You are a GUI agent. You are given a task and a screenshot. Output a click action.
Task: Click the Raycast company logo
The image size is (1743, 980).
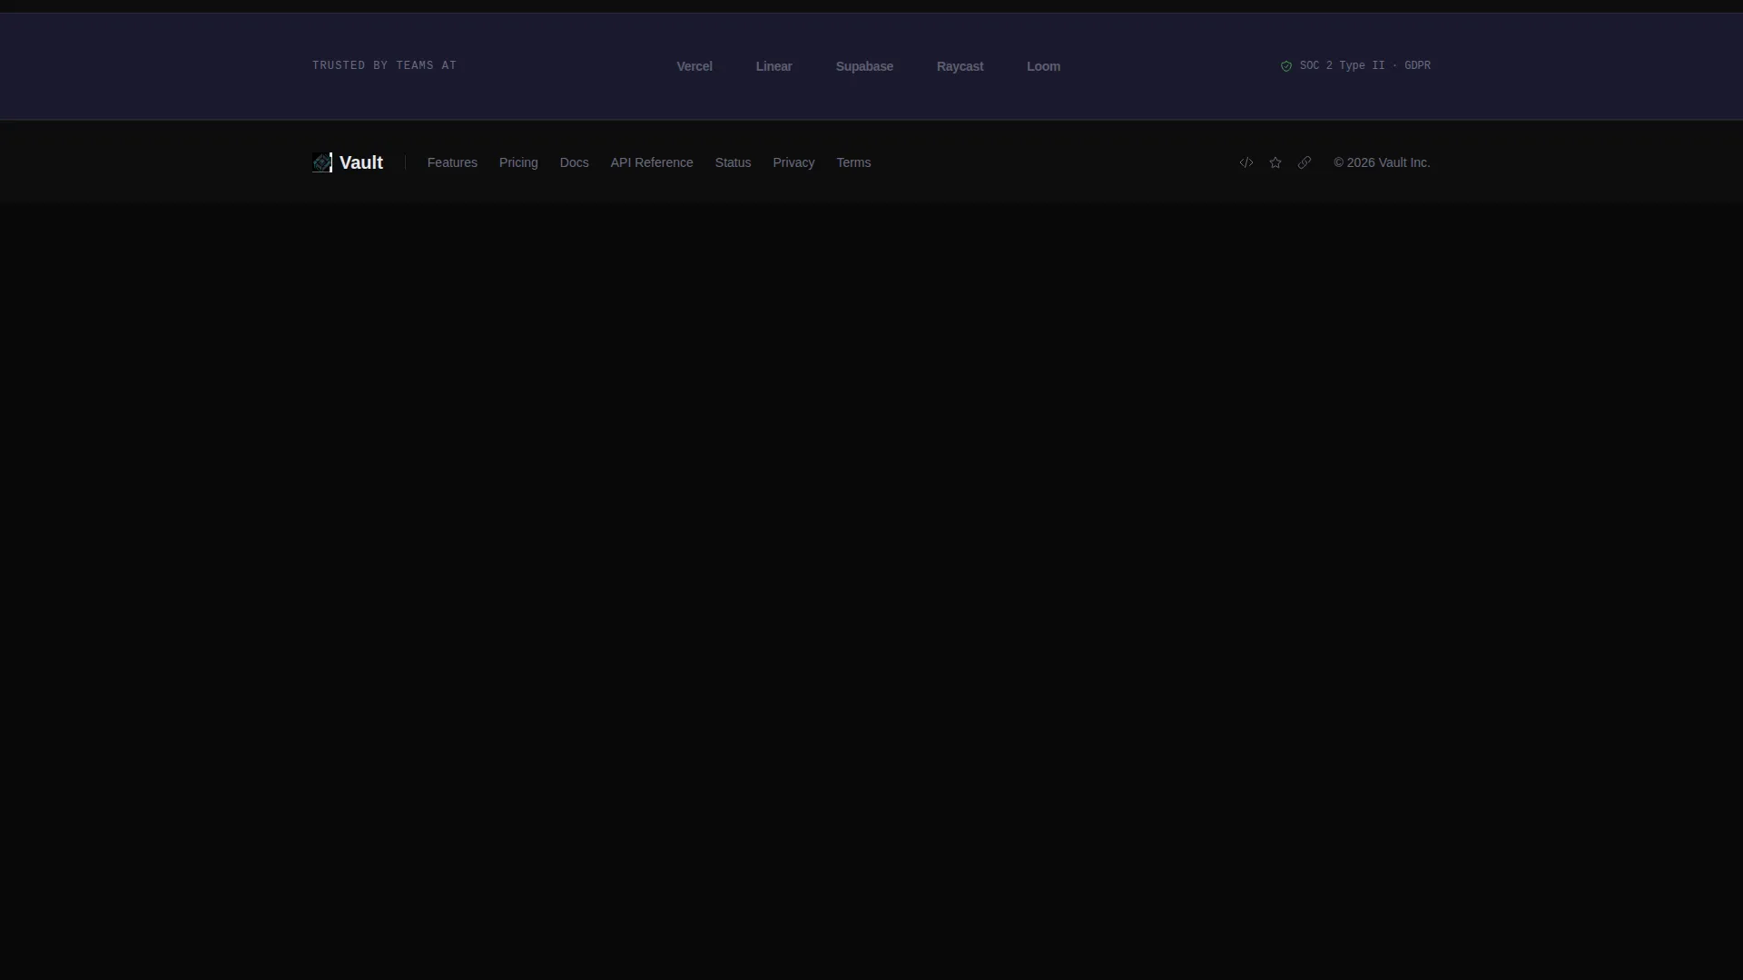960,66
